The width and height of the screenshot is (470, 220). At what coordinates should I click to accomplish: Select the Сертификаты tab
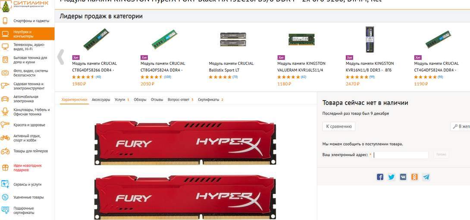pos(208,100)
